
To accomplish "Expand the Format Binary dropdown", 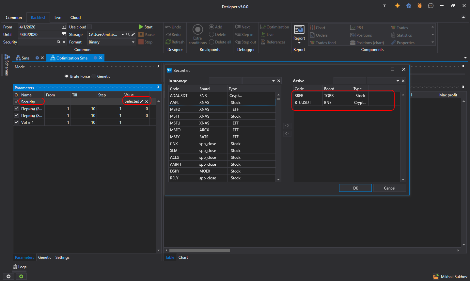I will pos(133,42).
